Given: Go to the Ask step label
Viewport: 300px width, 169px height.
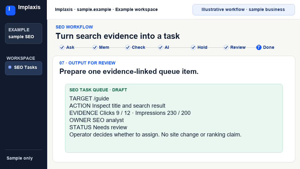Looking at the screenshot, I should pos(70,47).
